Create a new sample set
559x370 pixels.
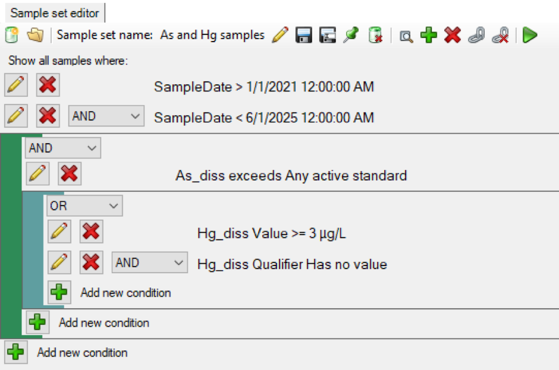tap(12, 35)
